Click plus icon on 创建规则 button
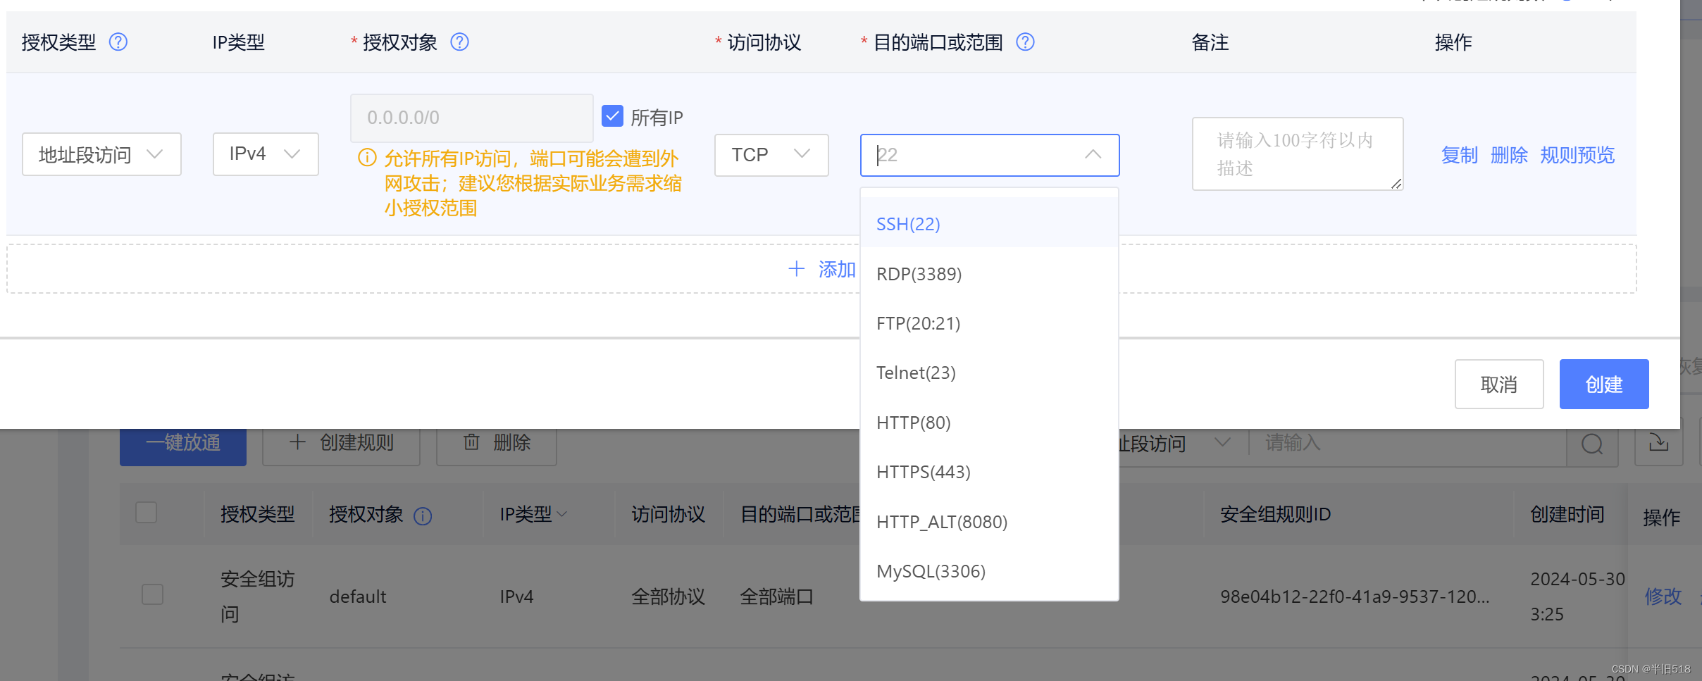 point(297,442)
